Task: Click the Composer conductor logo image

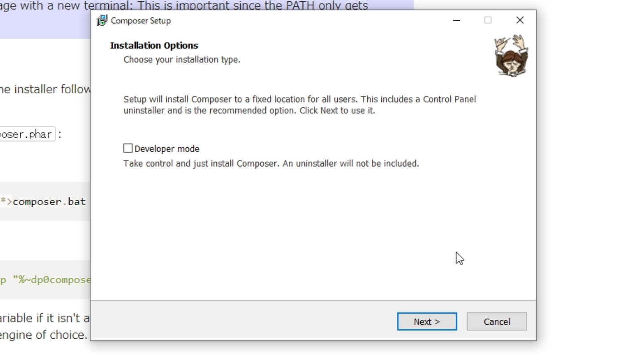Action: coord(511,56)
